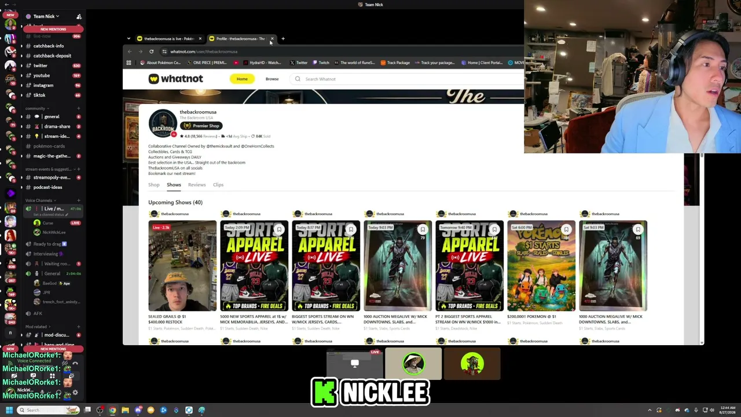The height and width of the screenshot is (417, 741).
Task: Bookmark the 5000 New Sports Apparel show
Action: 279,229
